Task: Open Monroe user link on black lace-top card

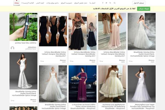Action: point(92,60)
